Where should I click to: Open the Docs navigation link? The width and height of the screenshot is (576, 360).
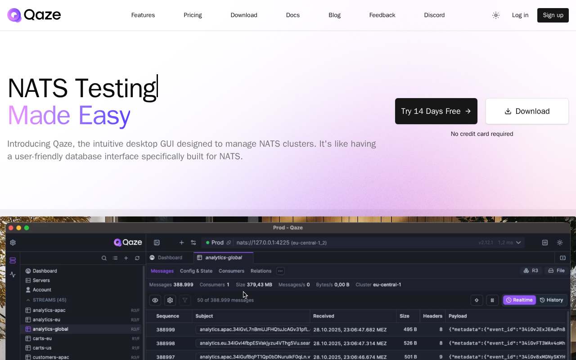coord(293,15)
